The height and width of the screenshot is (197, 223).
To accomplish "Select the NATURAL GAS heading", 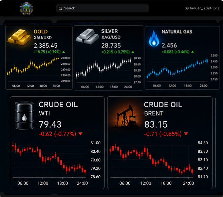I will 177,31.
